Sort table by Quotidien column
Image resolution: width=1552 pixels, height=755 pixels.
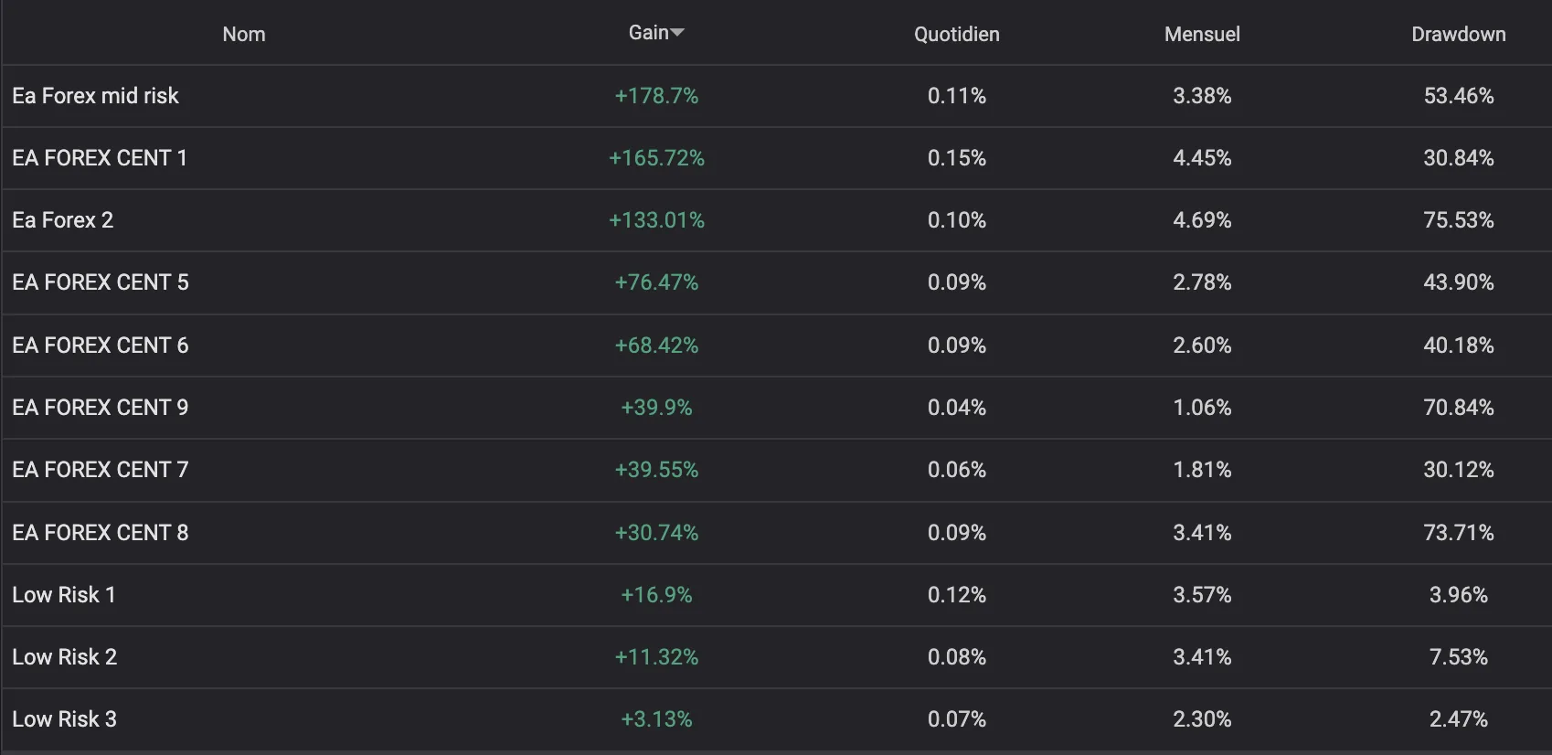pos(956,34)
